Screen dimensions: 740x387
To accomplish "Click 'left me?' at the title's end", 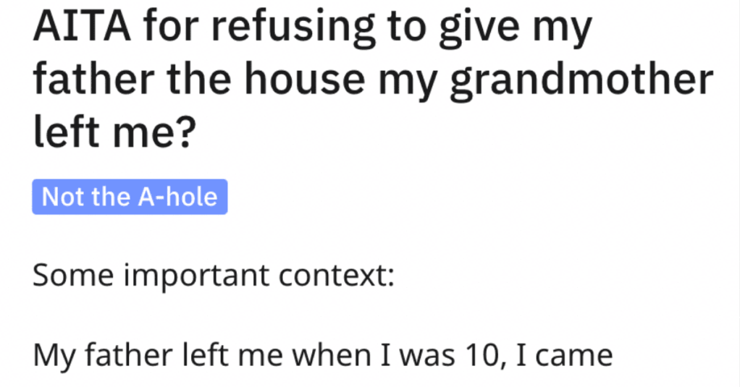I will 114,130.
